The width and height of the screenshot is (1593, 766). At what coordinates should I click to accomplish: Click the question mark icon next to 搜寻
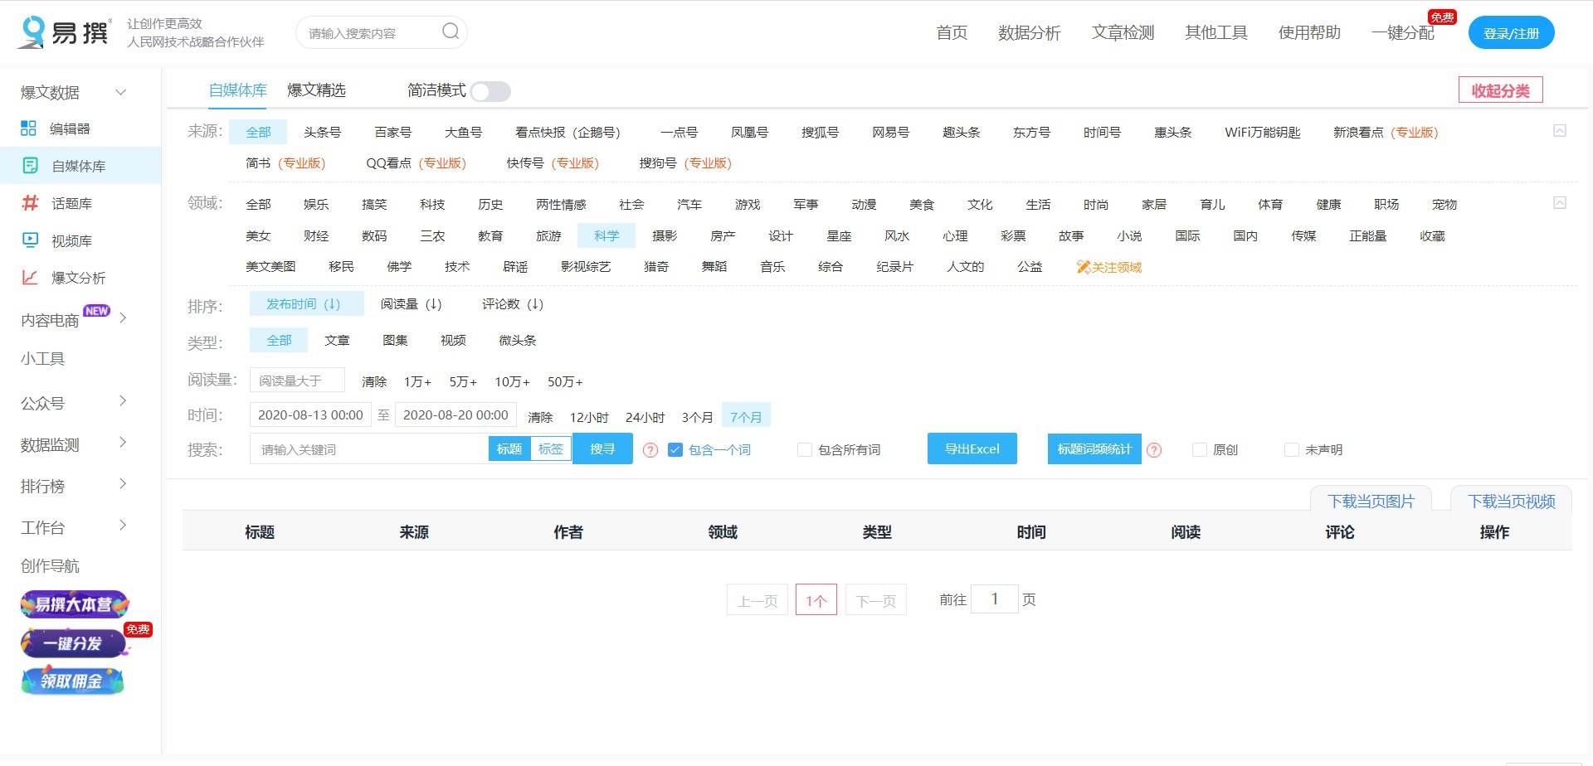[x=649, y=449]
